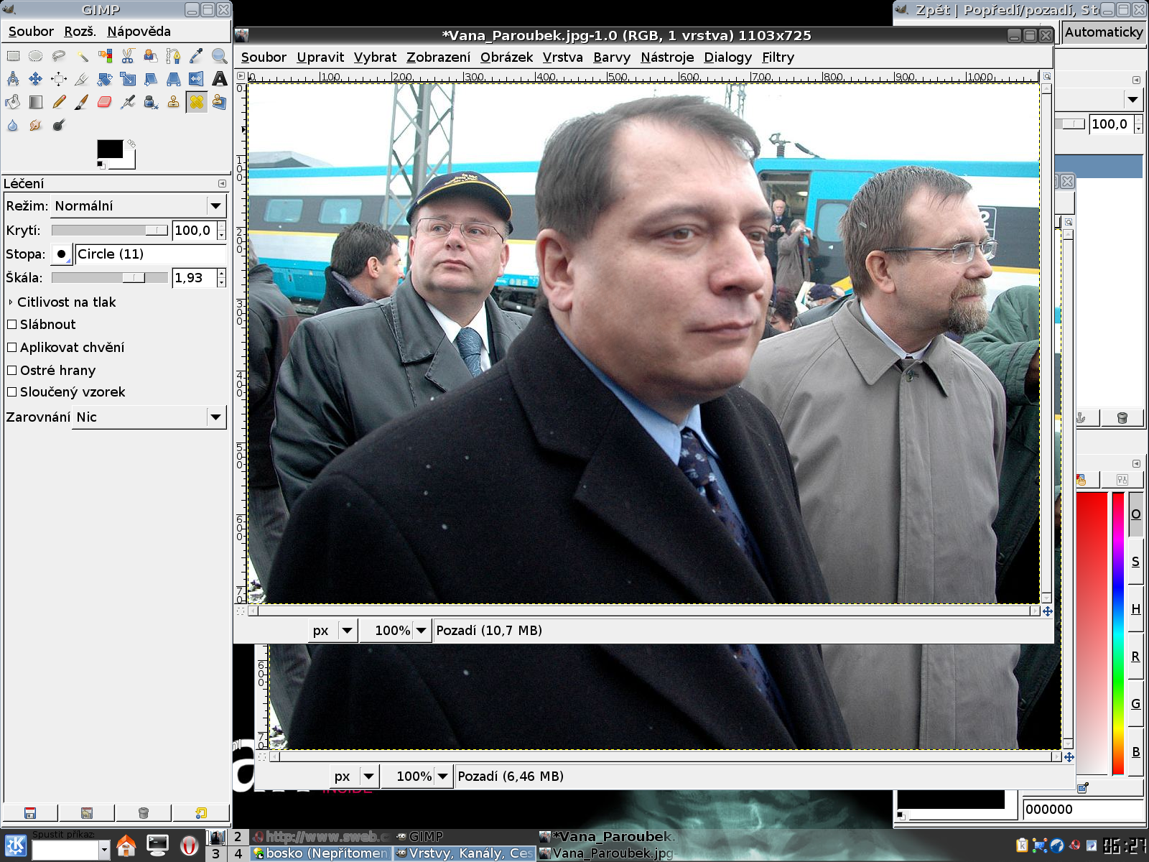Enable the Sloučený vzorek checkbox
Screen dimensions: 1149x862
(x=11, y=392)
